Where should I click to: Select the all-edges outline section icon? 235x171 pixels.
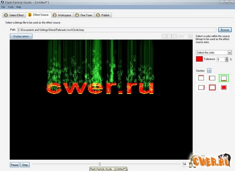tap(212, 88)
